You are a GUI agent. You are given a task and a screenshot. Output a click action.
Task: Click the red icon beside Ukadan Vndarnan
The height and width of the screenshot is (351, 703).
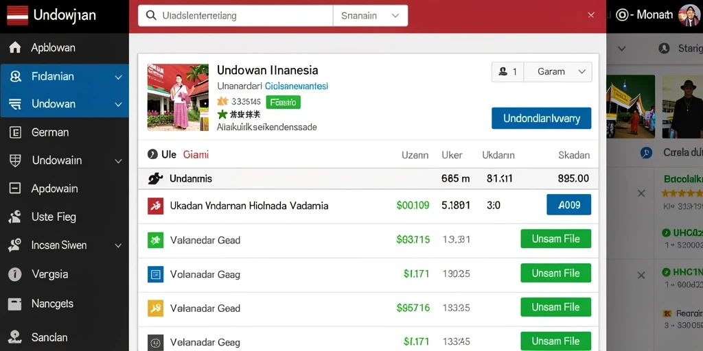click(156, 206)
